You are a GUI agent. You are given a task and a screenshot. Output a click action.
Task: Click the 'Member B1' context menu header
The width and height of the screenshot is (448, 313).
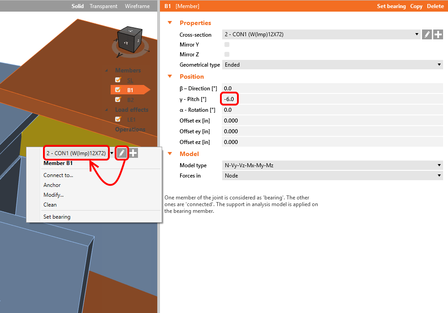58,163
